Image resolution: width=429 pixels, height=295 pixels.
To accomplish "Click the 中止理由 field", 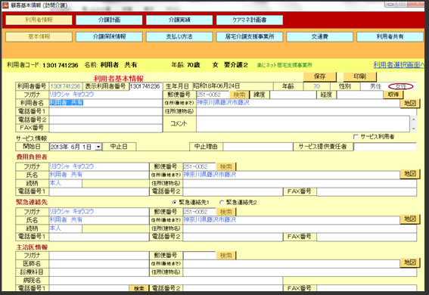I will 258,147.
